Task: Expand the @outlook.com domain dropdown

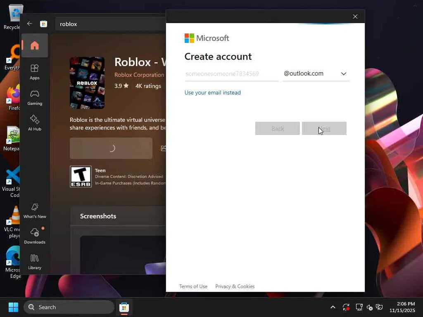Action: coord(316,73)
